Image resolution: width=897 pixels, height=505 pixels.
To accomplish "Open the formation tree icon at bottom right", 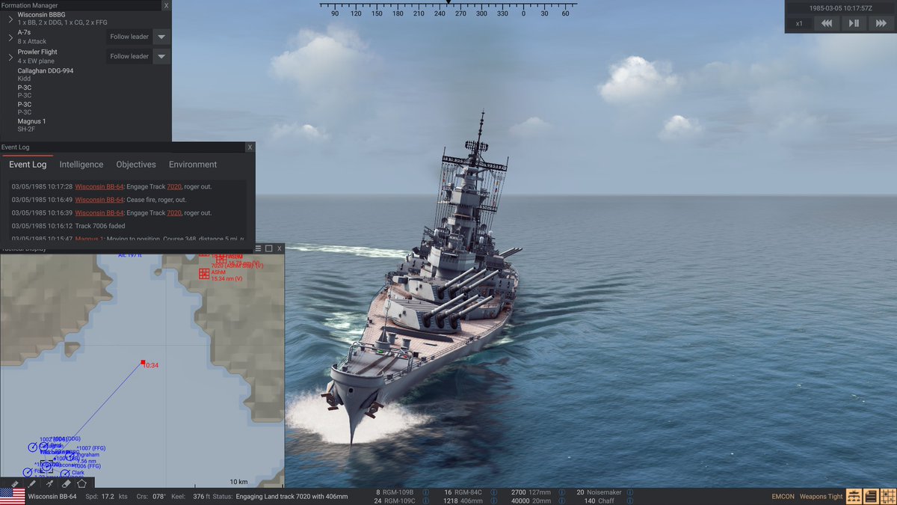I will pyautogui.click(x=854, y=496).
